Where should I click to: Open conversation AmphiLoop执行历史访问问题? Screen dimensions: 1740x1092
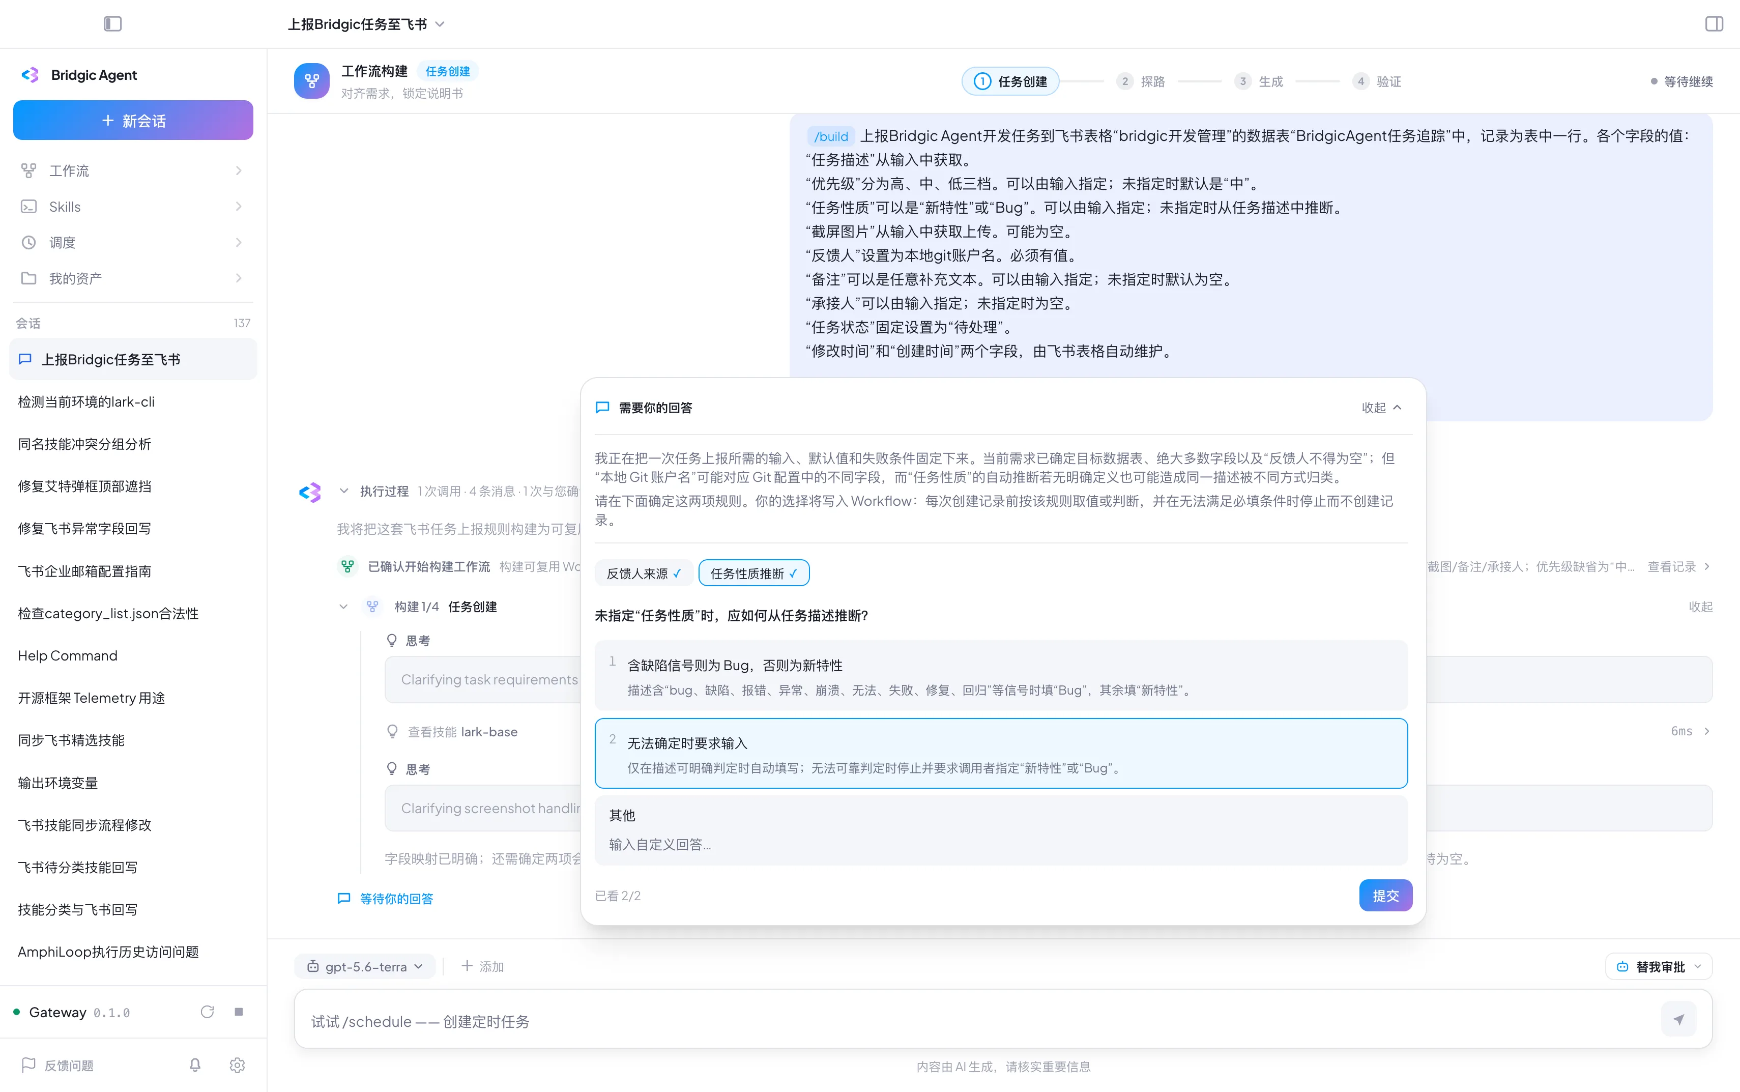click(x=133, y=951)
